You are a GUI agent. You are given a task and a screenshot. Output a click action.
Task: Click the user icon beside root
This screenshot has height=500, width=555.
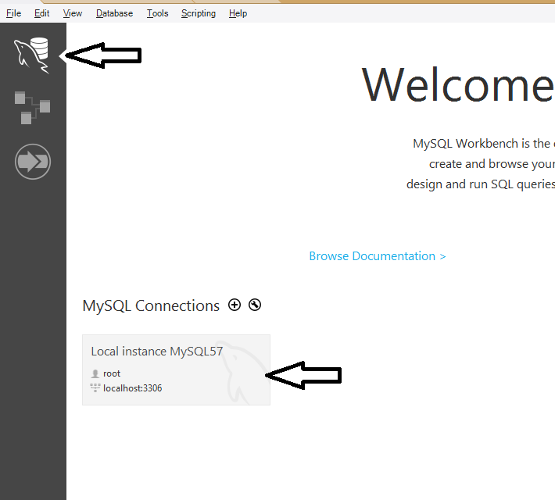tap(95, 373)
